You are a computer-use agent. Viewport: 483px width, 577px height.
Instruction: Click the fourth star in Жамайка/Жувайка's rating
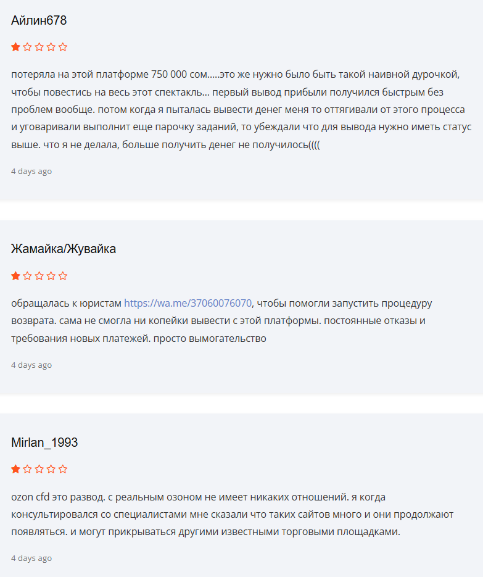point(51,276)
